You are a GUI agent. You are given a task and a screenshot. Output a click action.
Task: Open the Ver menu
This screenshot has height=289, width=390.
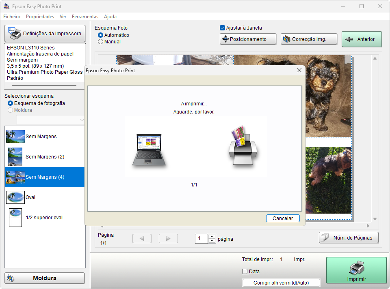(63, 16)
